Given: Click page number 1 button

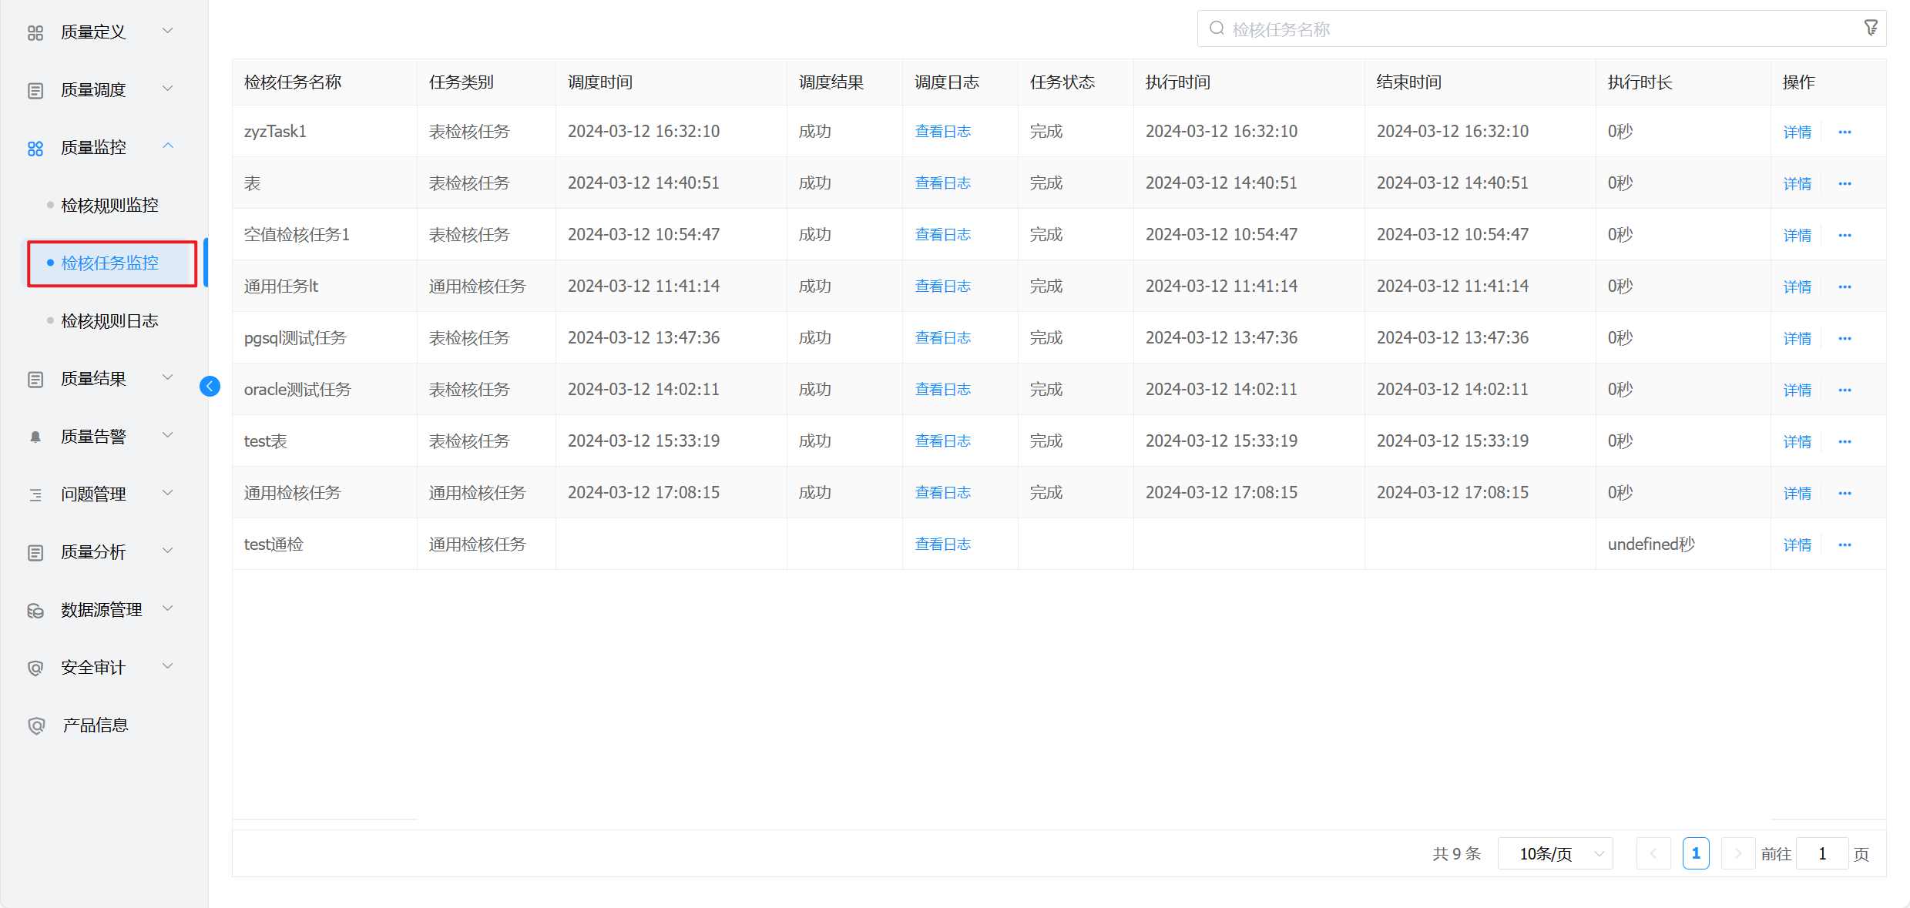Looking at the screenshot, I should pyautogui.click(x=1695, y=853).
